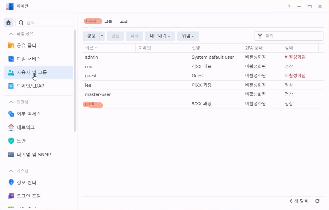
Task: Switch to the 고급 advanced tab
Action: pos(124,21)
